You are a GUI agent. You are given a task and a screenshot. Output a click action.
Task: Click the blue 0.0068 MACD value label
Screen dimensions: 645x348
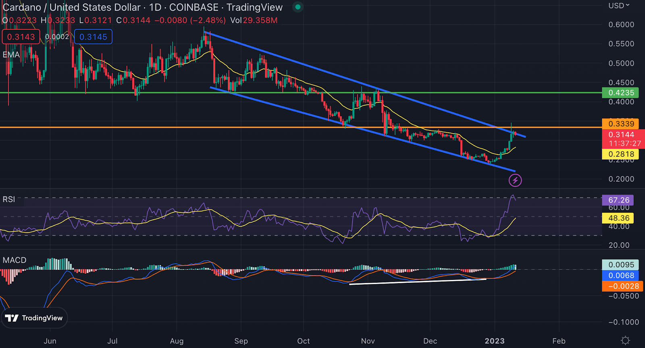[x=621, y=275]
